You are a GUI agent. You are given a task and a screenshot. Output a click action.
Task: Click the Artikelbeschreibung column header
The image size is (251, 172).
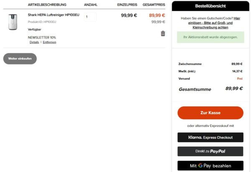click(47, 5)
